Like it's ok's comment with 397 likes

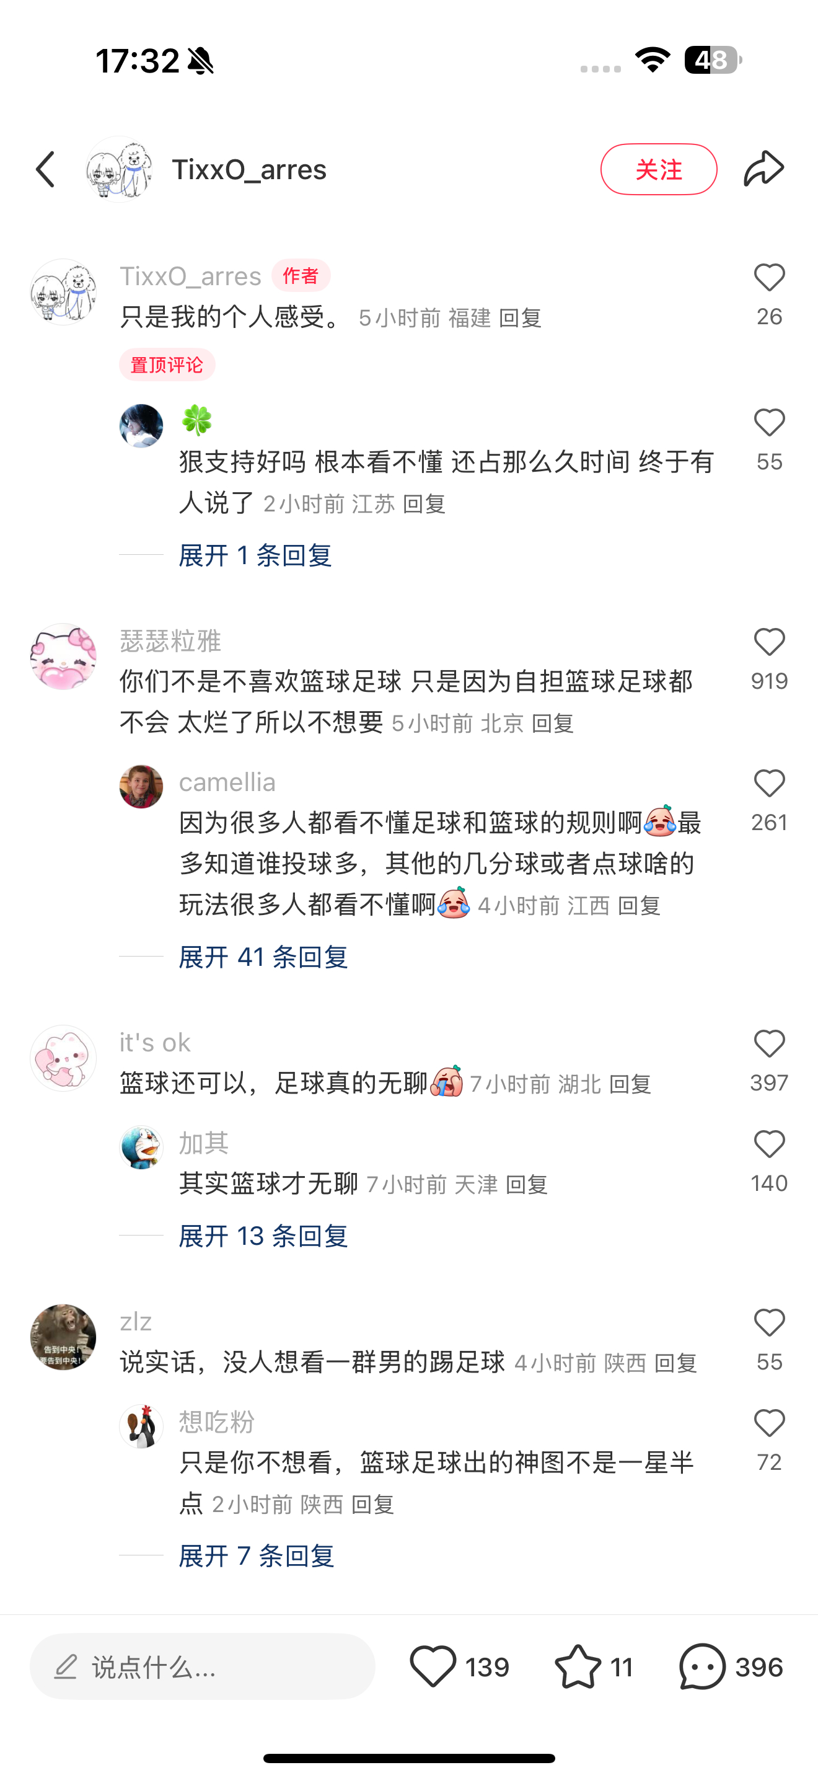point(769,1045)
